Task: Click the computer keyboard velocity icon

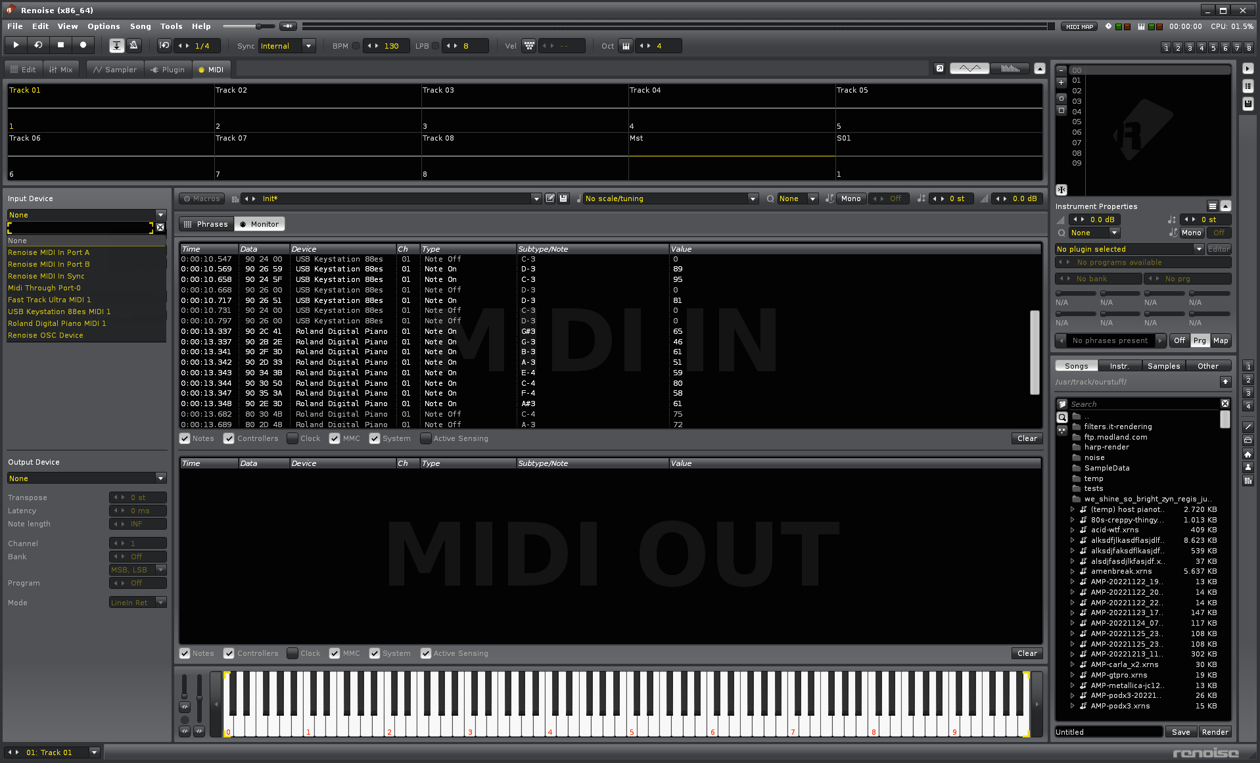Action: point(529,46)
